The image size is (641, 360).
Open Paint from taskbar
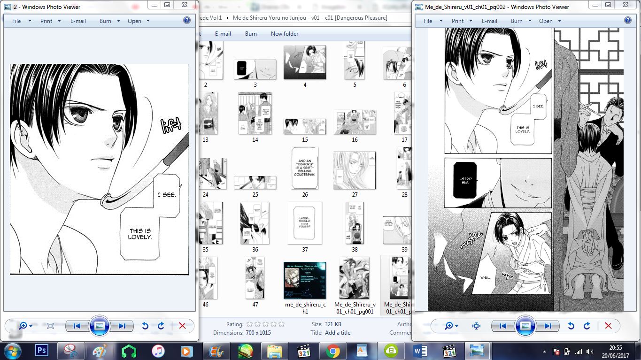click(x=100, y=351)
